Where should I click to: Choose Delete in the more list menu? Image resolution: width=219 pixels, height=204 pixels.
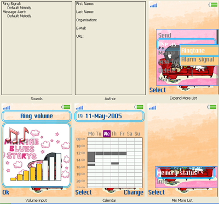167,71
